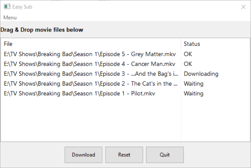
Task: Click the Easy Sub app icon
Action: [x=7, y=7]
